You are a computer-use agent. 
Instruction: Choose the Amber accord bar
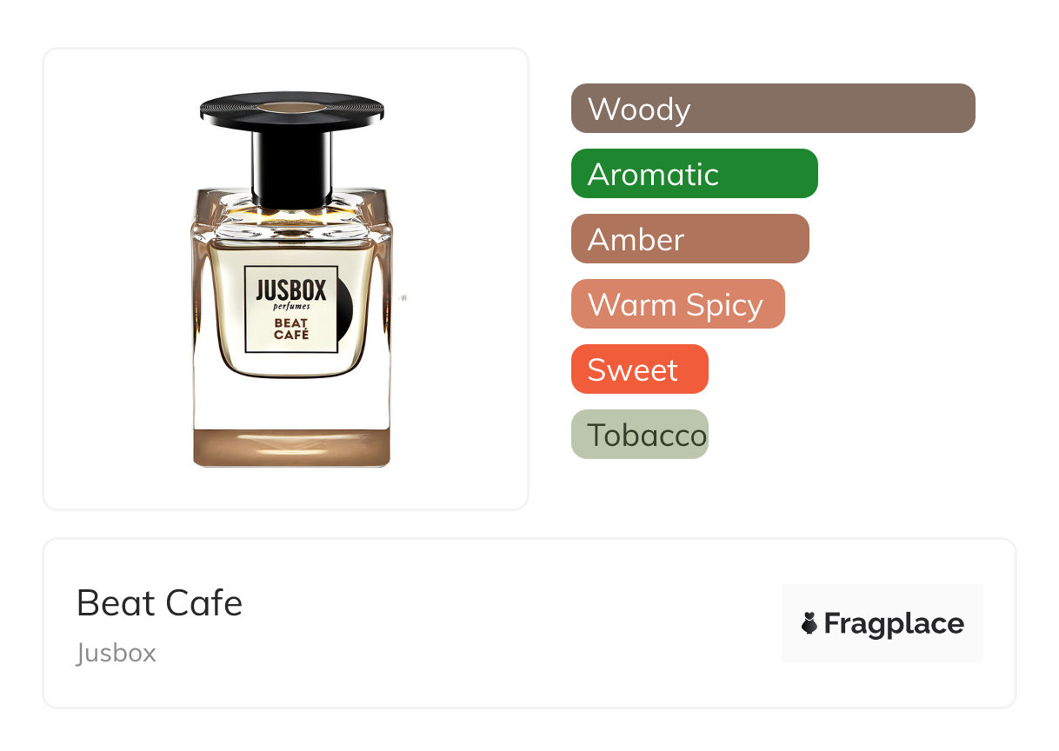690,239
